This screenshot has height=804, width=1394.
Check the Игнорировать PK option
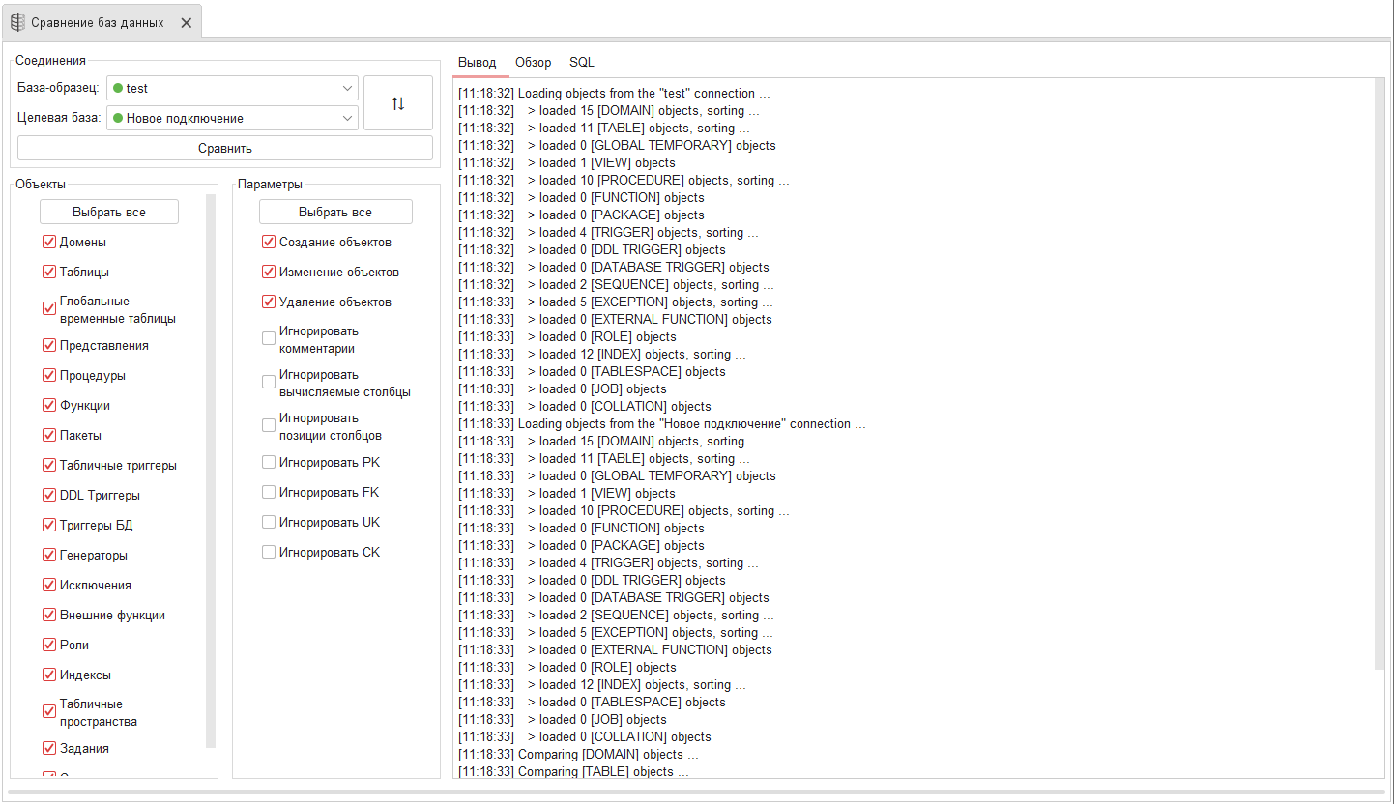coord(268,461)
